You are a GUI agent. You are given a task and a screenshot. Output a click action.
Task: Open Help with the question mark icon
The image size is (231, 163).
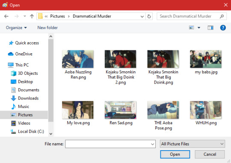[223, 28]
